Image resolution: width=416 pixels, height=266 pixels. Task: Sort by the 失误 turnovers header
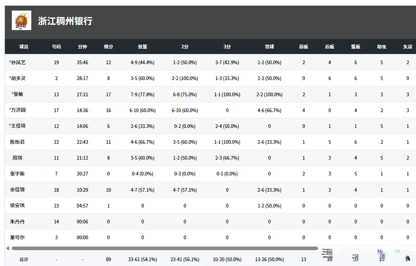coord(407,47)
